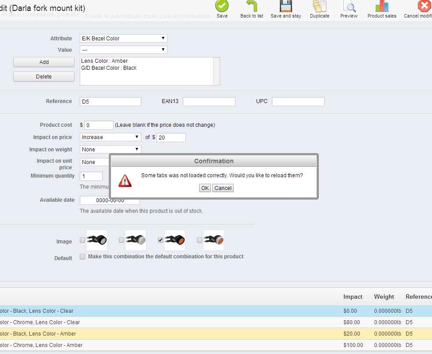Image resolution: width=432 pixels, height=354 pixels.
Task: Select the Chrome, Lens Color - Amber row
Action: (216, 345)
